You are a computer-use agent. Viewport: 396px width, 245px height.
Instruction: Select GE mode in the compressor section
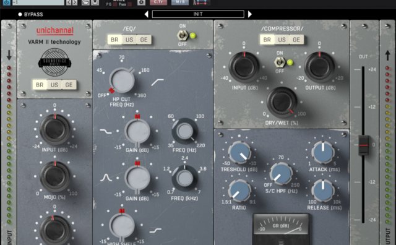pos(296,40)
